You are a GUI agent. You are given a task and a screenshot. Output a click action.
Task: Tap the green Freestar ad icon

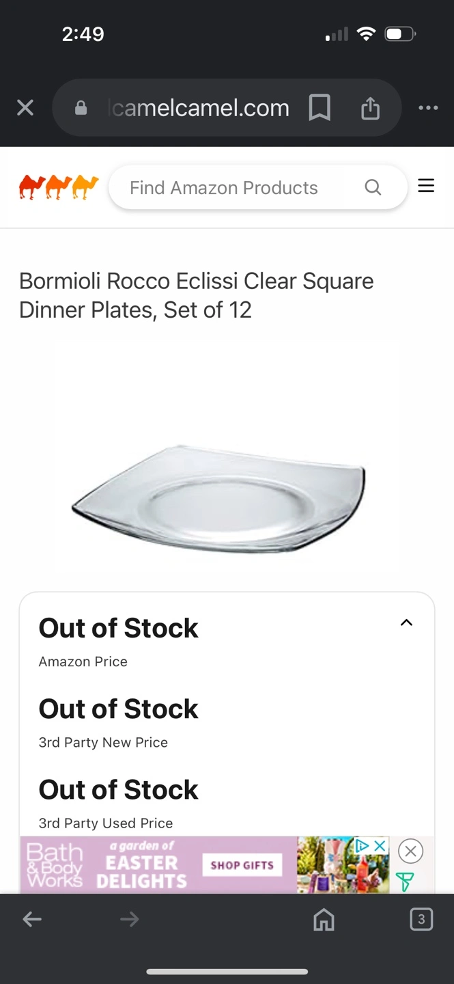coord(405,881)
